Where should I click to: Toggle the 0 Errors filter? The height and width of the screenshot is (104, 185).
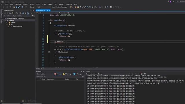tap(58, 74)
